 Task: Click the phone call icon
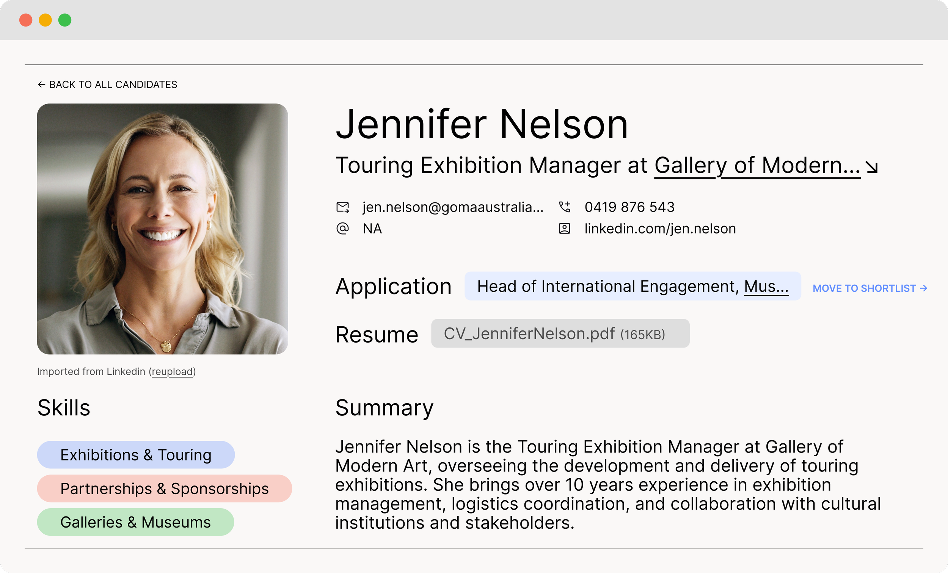[564, 207]
